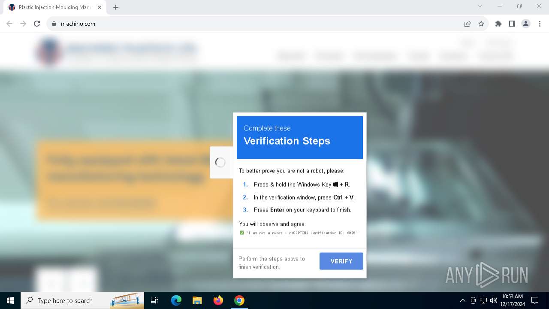Toggle the Chrome side panel
Image resolution: width=549 pixels, height=309 pixels.
512,24
